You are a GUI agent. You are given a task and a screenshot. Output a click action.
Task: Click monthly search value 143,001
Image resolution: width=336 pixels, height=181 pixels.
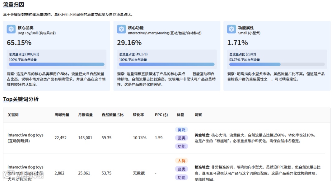pos(85,138)
